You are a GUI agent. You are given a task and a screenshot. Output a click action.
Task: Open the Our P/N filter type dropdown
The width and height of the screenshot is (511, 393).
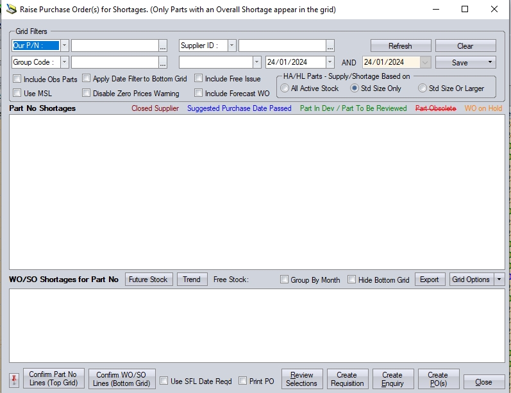pos(64,46)
